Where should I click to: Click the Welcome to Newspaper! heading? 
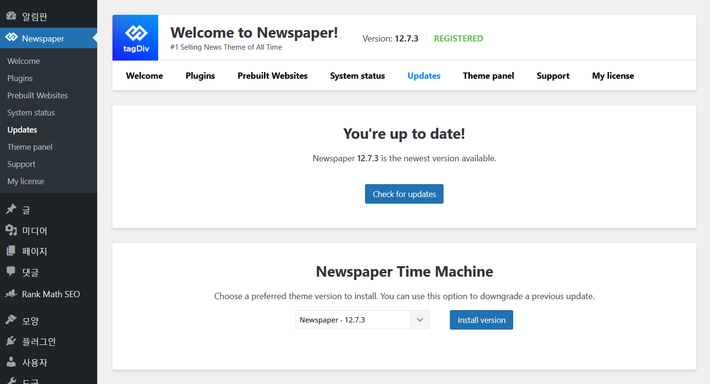click(254, 32)
